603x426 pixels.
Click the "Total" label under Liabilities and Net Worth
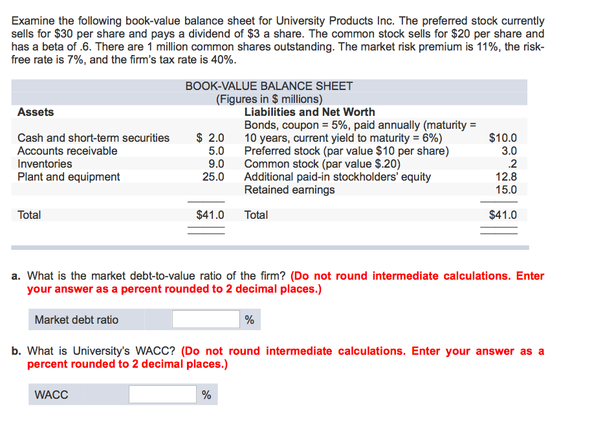point(256,215)
